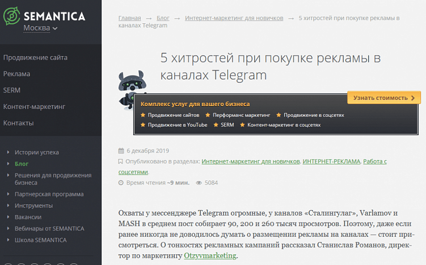Open Школа SEMANTICA in sidebar
The image size is (426, 265).
(x=40, y=240)
